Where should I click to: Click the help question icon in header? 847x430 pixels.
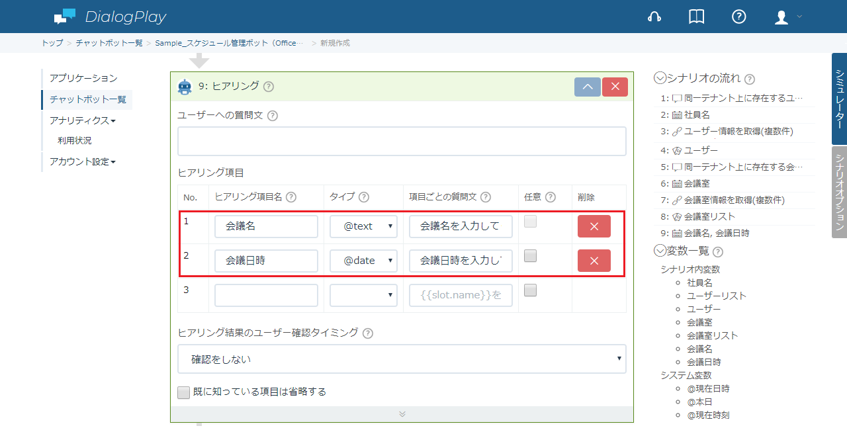coord(739,17)
